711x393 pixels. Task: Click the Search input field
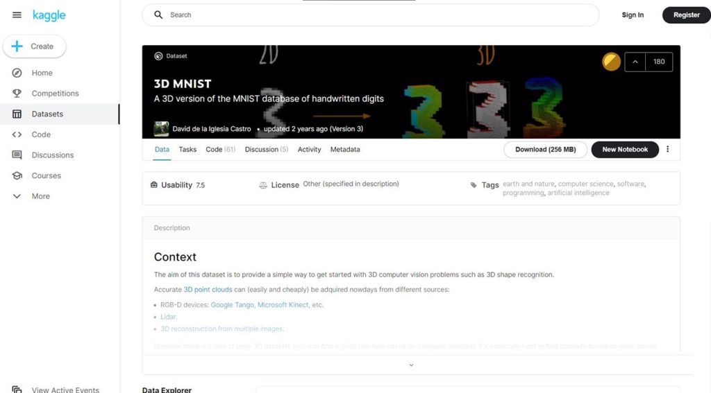point(371,15)
